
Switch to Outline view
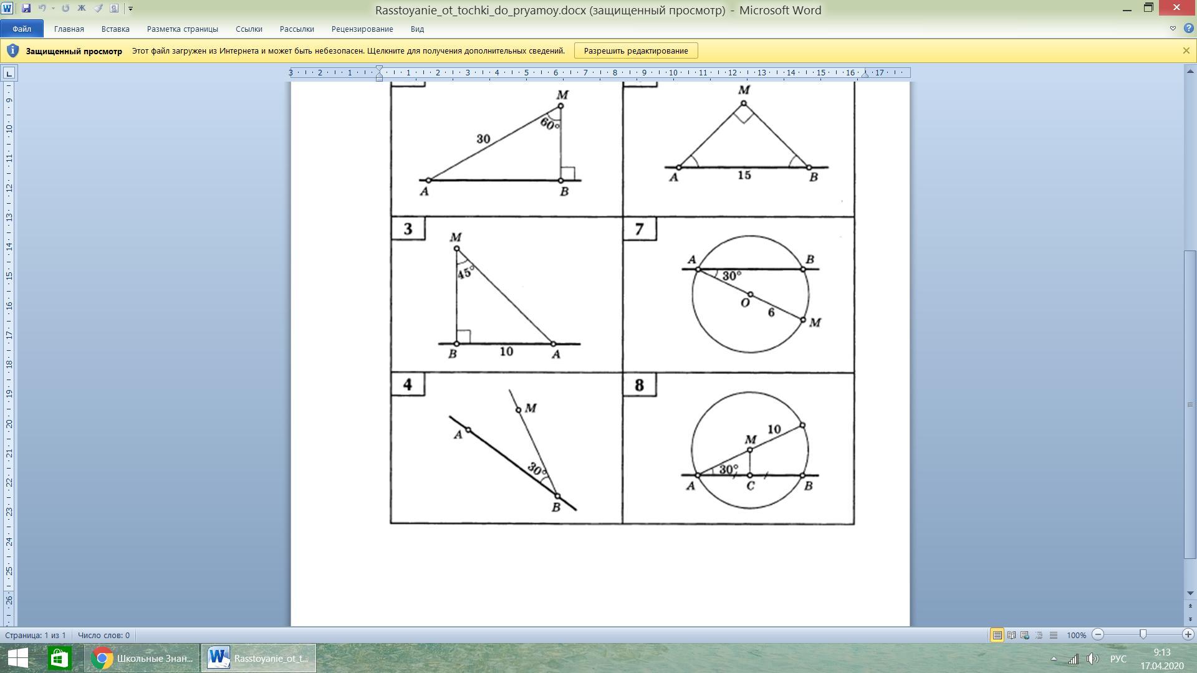[1039, 635]
